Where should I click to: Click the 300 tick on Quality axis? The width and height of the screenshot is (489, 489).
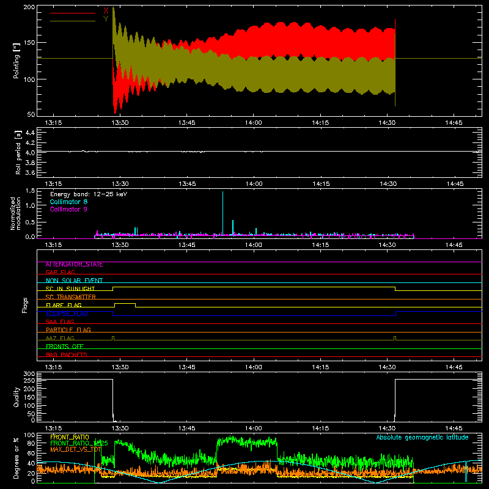point(29,374)
